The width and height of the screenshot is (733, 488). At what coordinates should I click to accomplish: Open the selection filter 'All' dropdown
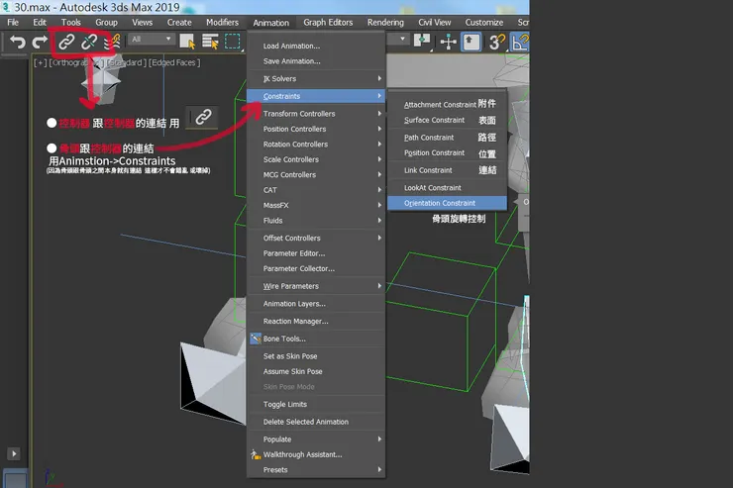point(151,41)
